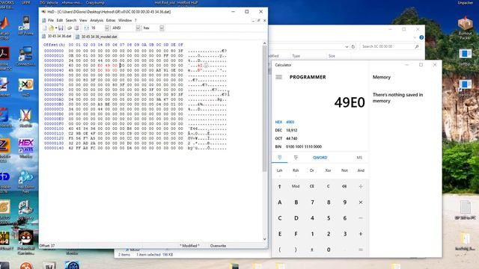Expand the bytes-per-row 16 dropdown
The image size is (479, 269).
tap(107, 28)
